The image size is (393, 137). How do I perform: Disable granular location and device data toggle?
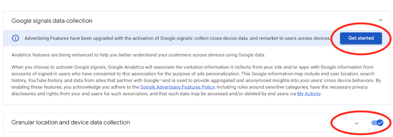click(377, 123)
